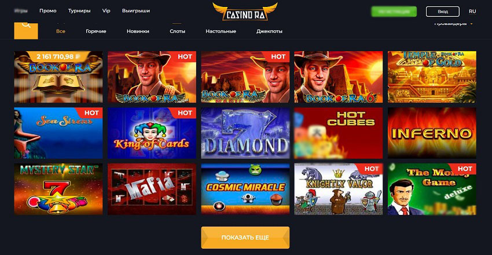
Task: Expand the Провайдеры providers dropdown
Action: click(453, 24)
